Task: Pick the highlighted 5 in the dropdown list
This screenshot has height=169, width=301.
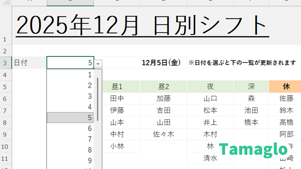Action: (90, 118)
